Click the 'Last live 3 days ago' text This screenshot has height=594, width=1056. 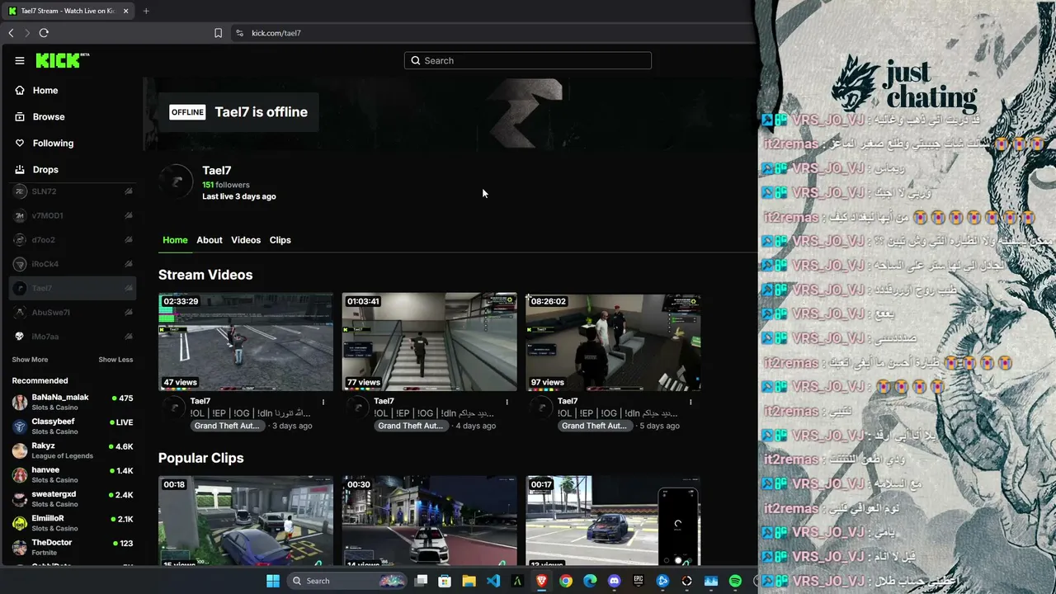tap(239, 196)
